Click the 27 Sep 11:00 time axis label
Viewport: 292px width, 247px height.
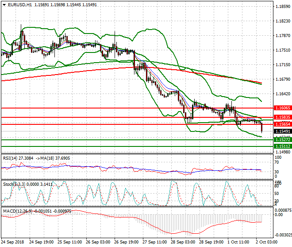click(x=154, y=242)
